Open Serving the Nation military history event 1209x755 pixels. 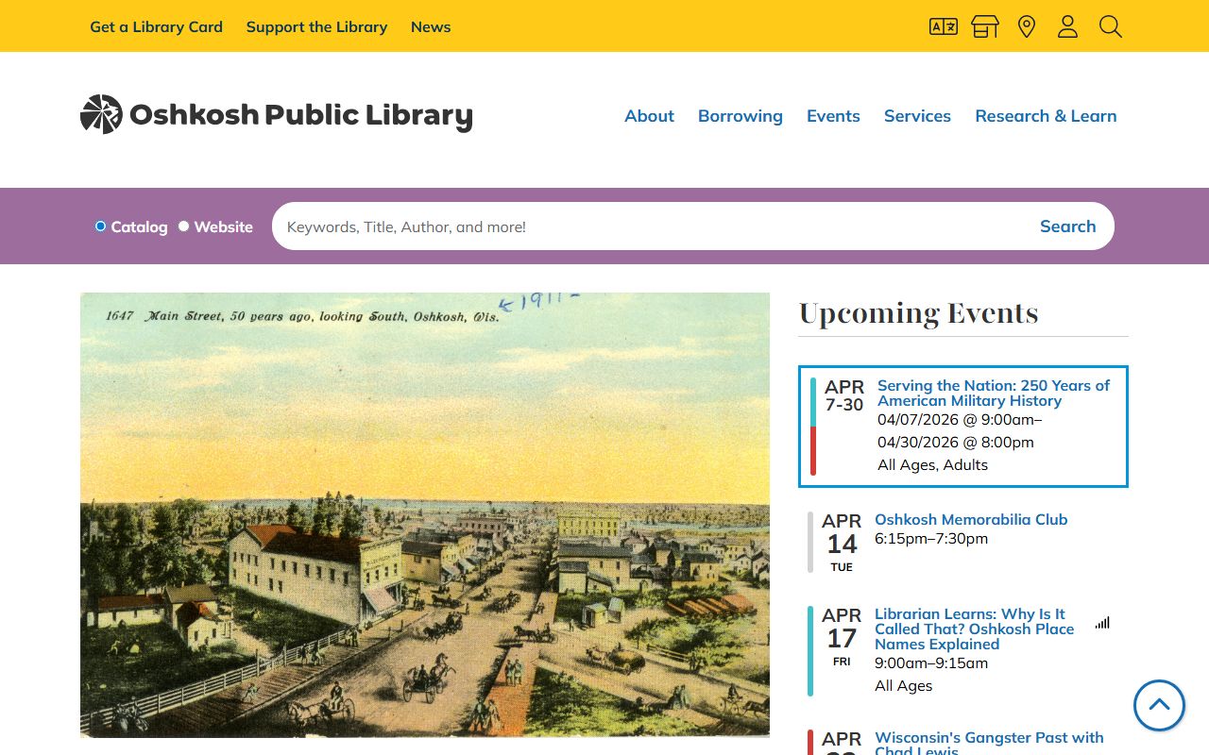tap(994, 393)
